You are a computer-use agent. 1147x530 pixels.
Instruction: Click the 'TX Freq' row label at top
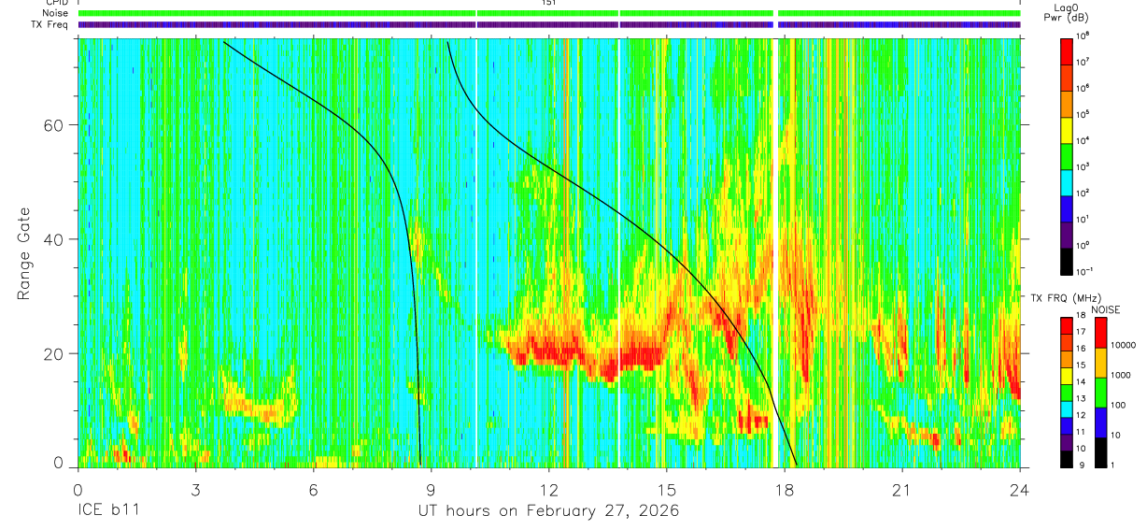[x=50, y=24]
